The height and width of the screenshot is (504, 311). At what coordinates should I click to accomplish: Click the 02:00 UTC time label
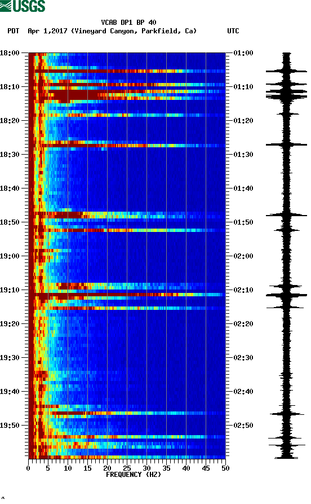pos(243,256)
